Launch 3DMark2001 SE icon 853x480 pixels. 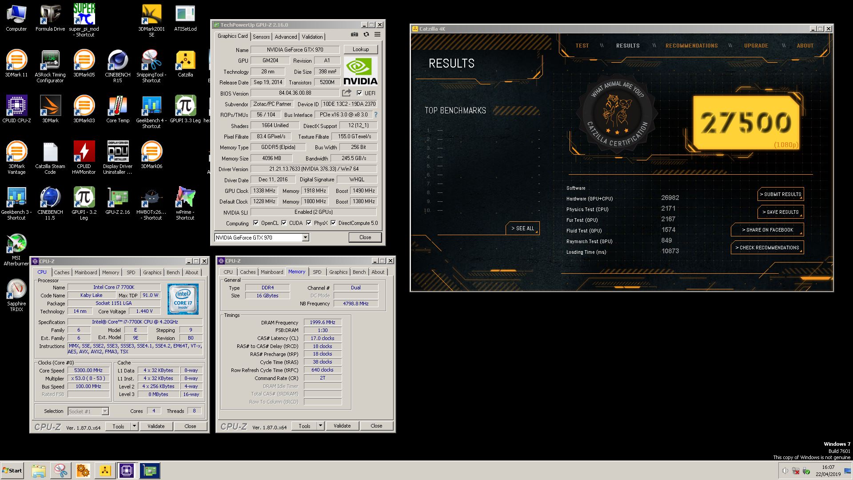coord(151,20)
